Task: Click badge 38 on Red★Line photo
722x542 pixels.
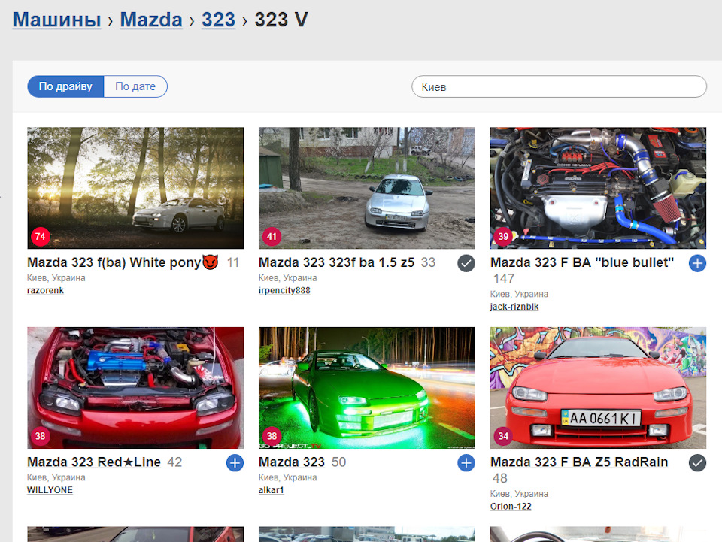Action: pos(41,436)
